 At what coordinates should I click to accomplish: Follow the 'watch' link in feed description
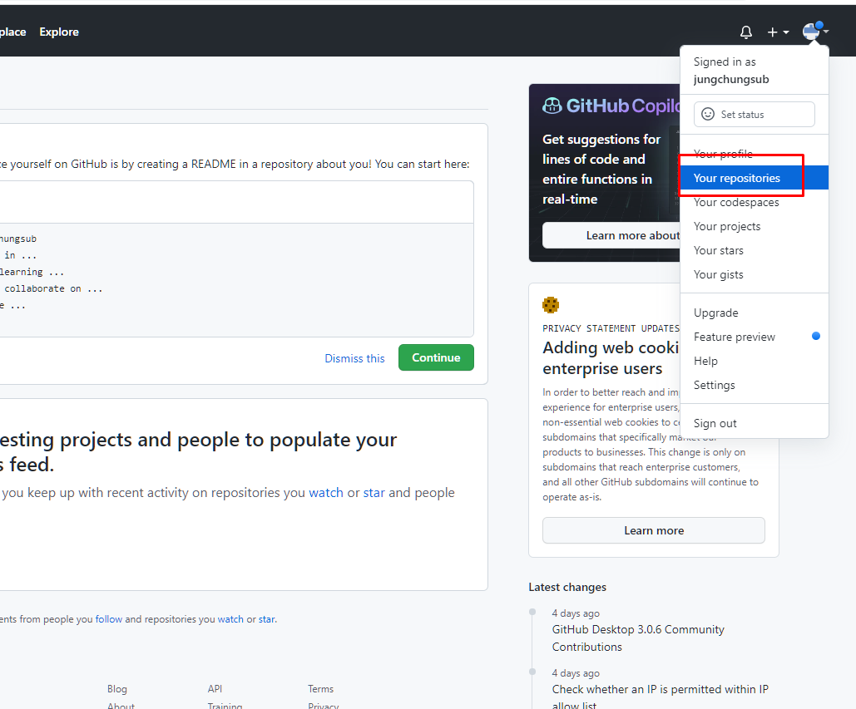pos(326,493)
